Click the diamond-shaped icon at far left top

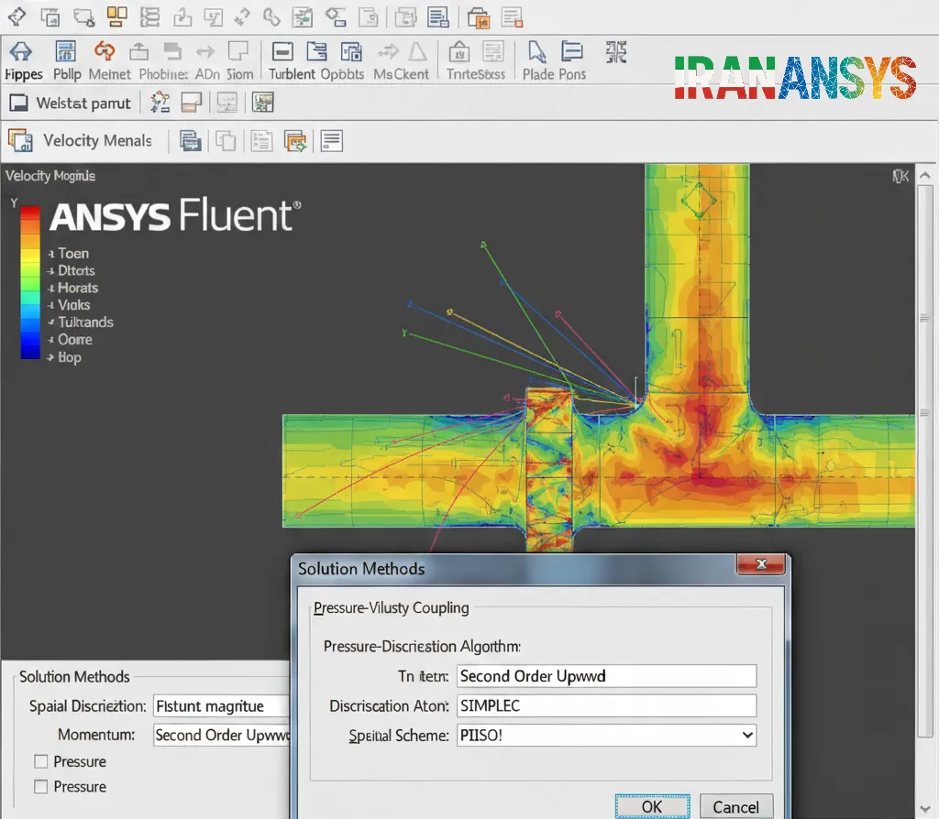[x=17, y=16]
